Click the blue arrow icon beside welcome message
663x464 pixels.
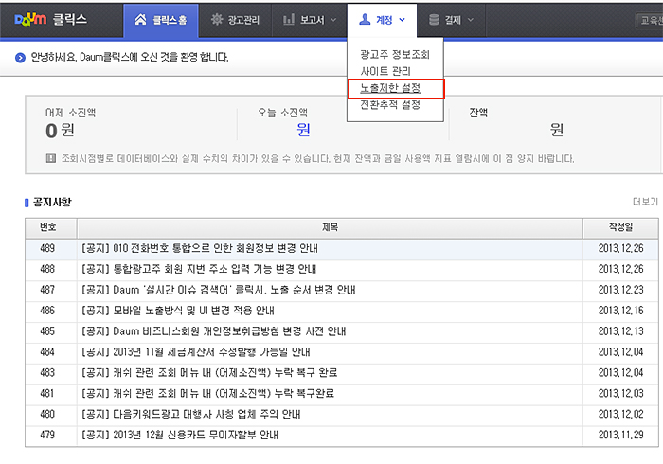20,58
